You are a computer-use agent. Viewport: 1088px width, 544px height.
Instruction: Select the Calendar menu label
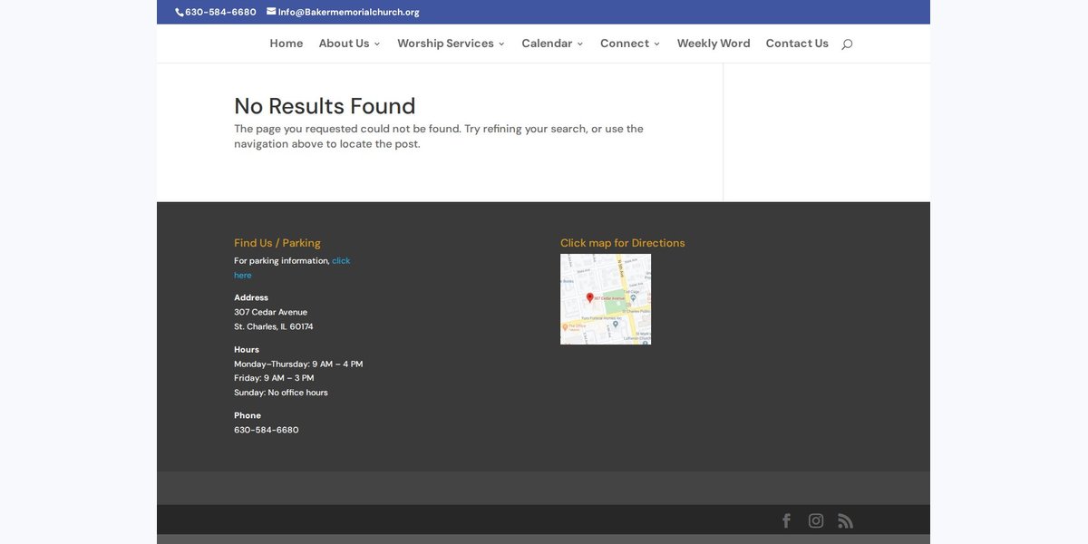point(547,44)
